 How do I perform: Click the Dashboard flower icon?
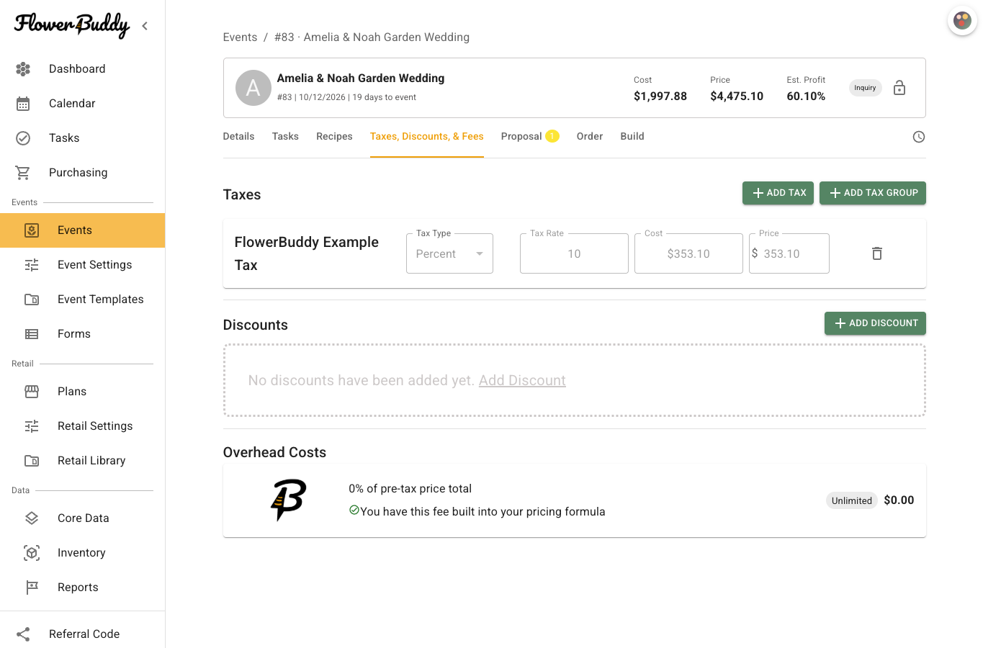(x=23, y=69)
